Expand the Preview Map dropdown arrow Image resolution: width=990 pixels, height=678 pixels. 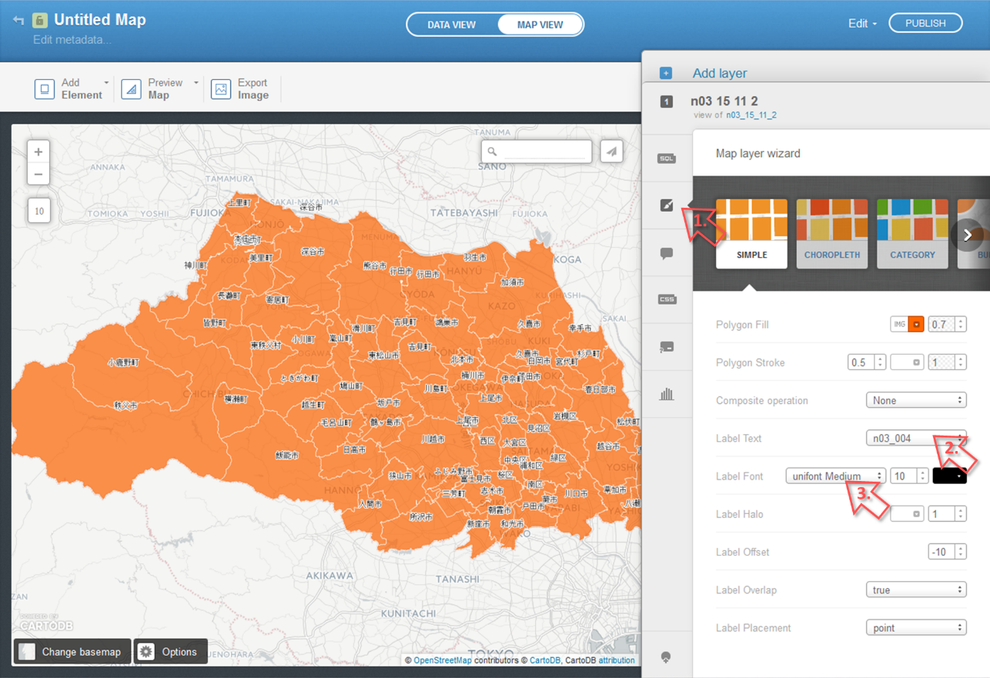pyautogui.click(x=196, y=82)
